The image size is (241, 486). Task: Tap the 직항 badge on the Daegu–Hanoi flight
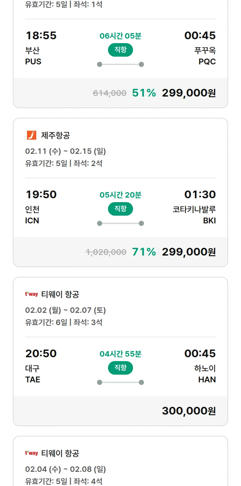point(120,368)
